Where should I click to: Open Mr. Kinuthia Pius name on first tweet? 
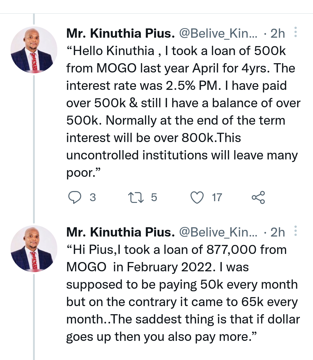[121, 33]
